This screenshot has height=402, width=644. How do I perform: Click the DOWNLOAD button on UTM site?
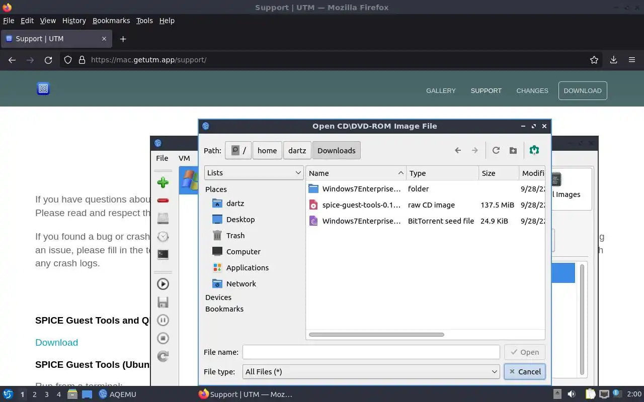pos(583,91)
